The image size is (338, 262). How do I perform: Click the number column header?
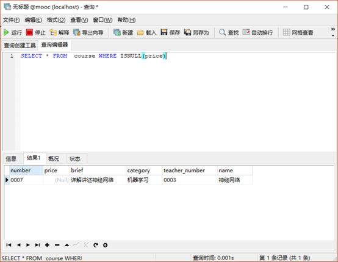pos(26,170)
